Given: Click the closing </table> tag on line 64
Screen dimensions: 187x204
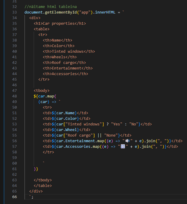Looking at the screenshot, I should [43, 186].
